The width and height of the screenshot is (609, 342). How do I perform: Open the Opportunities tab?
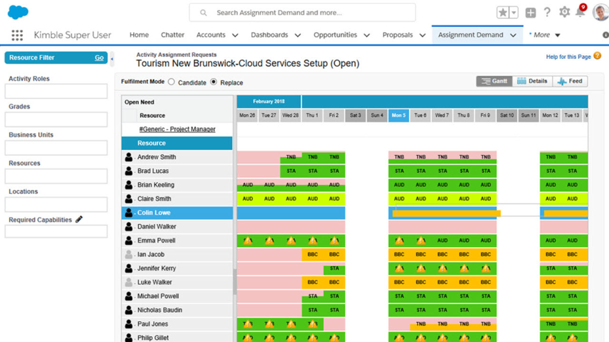pyautogui.click(x=335, y=35)
